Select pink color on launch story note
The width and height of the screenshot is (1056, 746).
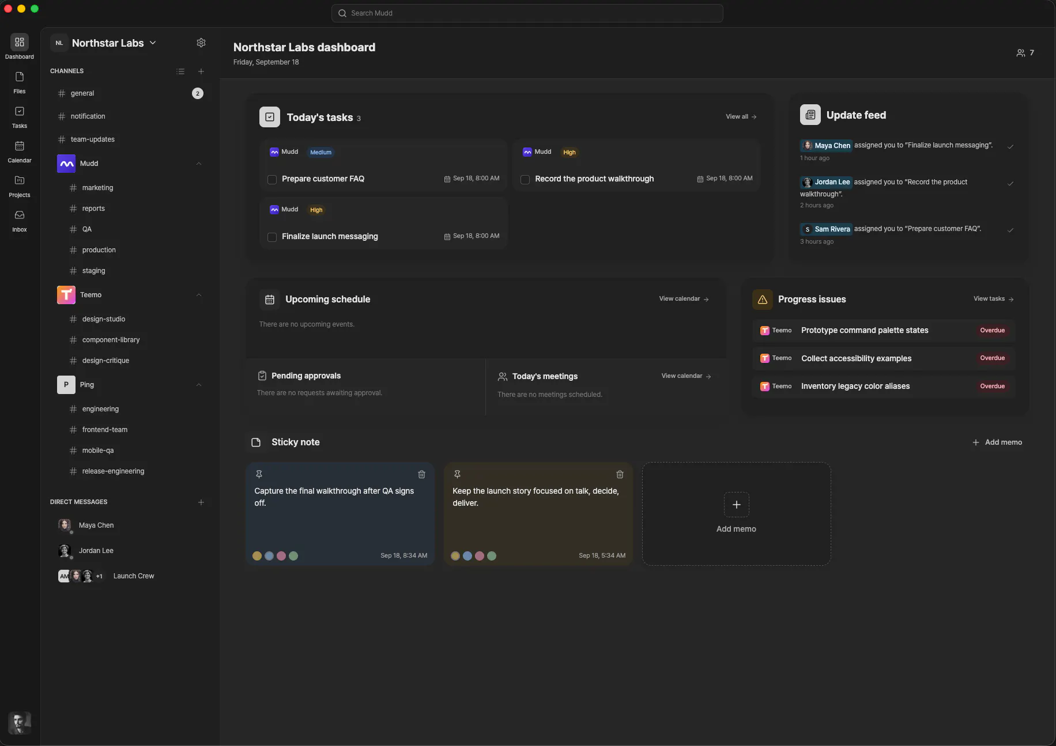point(480,556)
